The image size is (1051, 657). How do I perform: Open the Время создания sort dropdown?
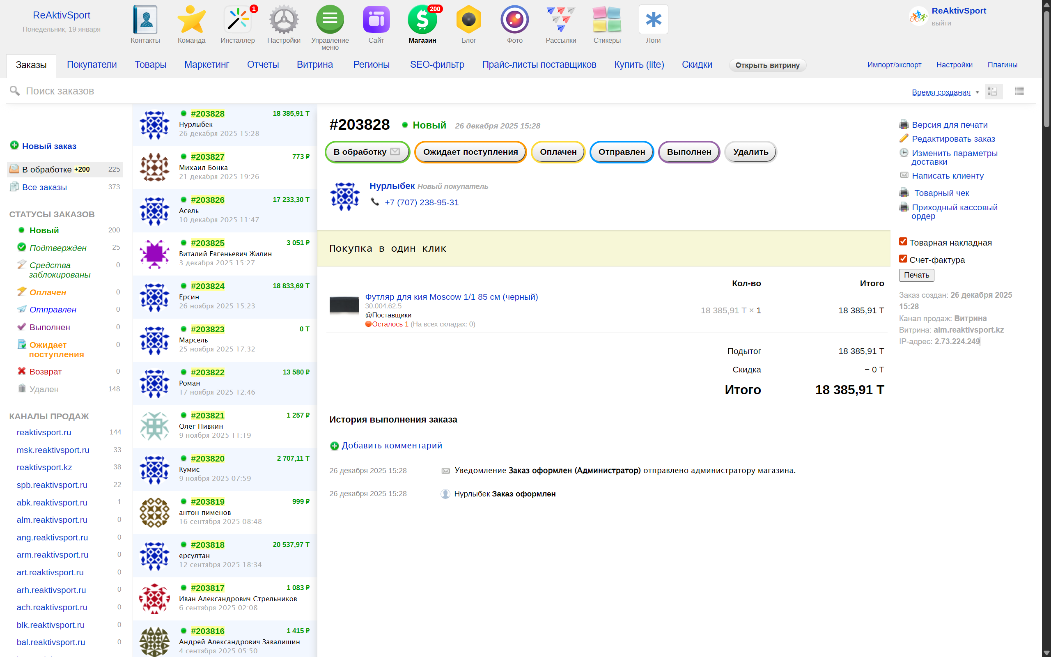tap(945, 92)
